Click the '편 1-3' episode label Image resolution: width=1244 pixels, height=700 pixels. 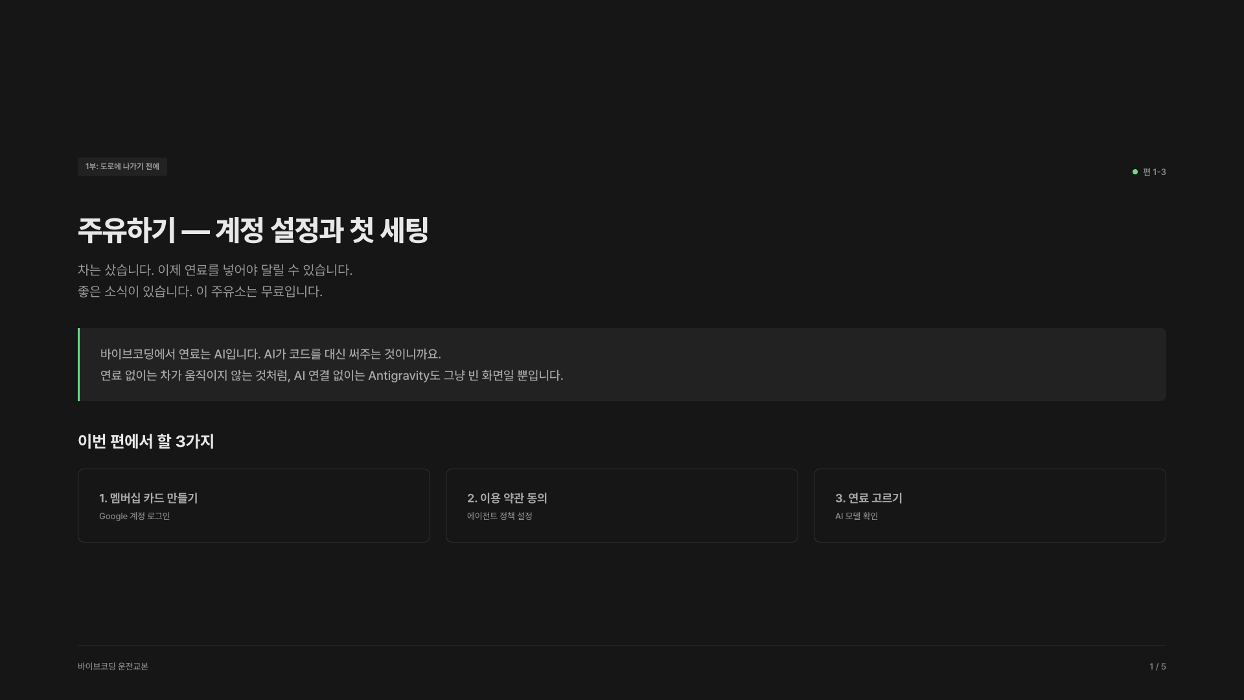(1154, 172)
